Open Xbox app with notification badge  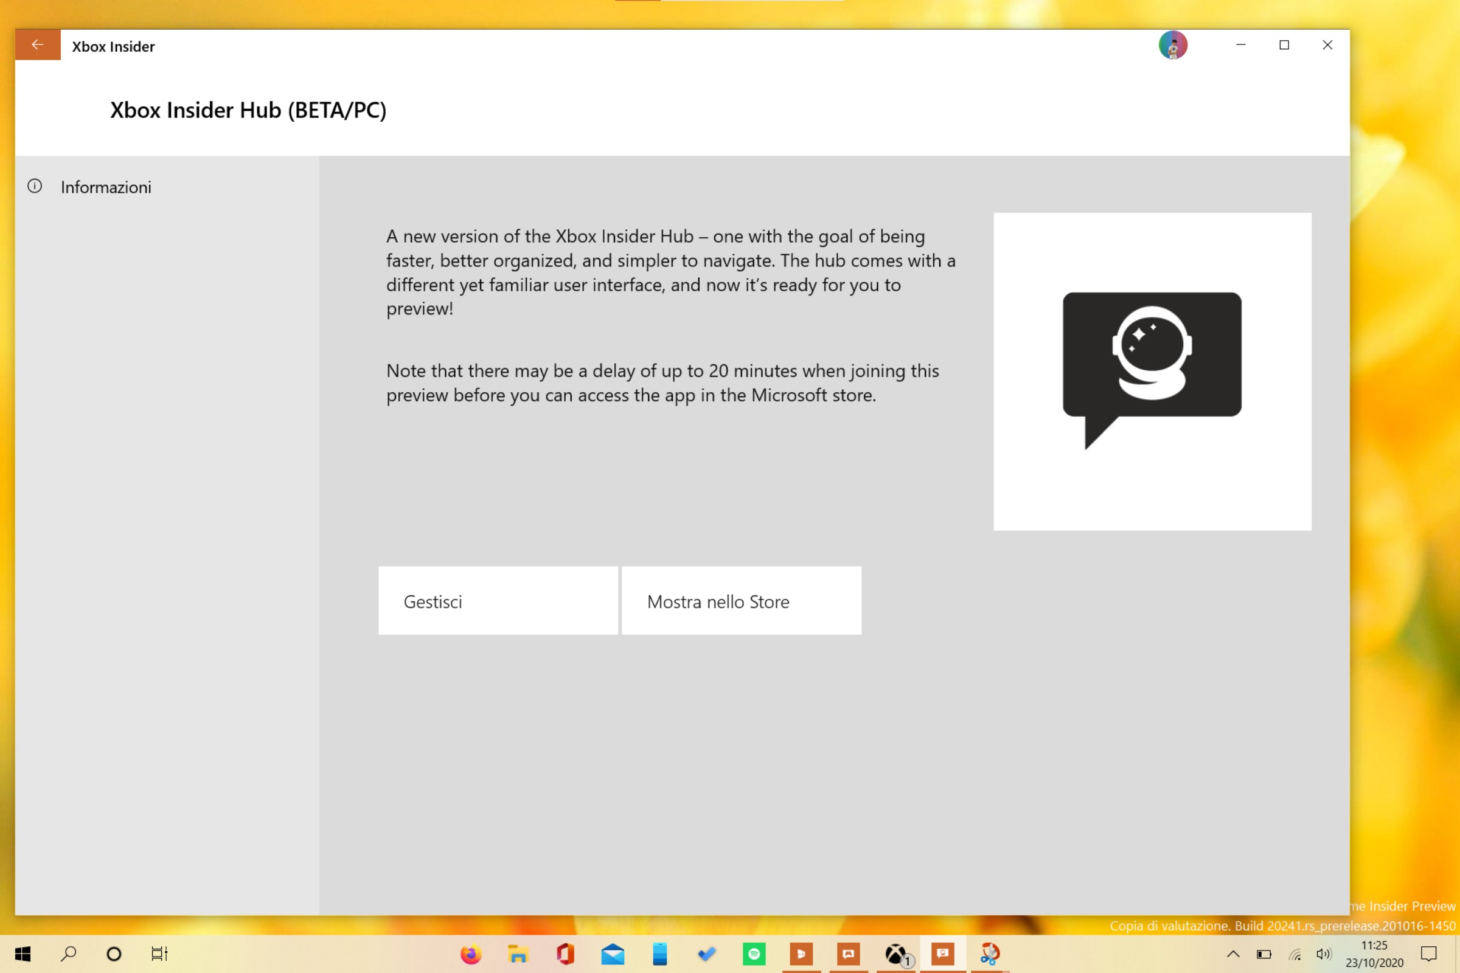(895, 954)
